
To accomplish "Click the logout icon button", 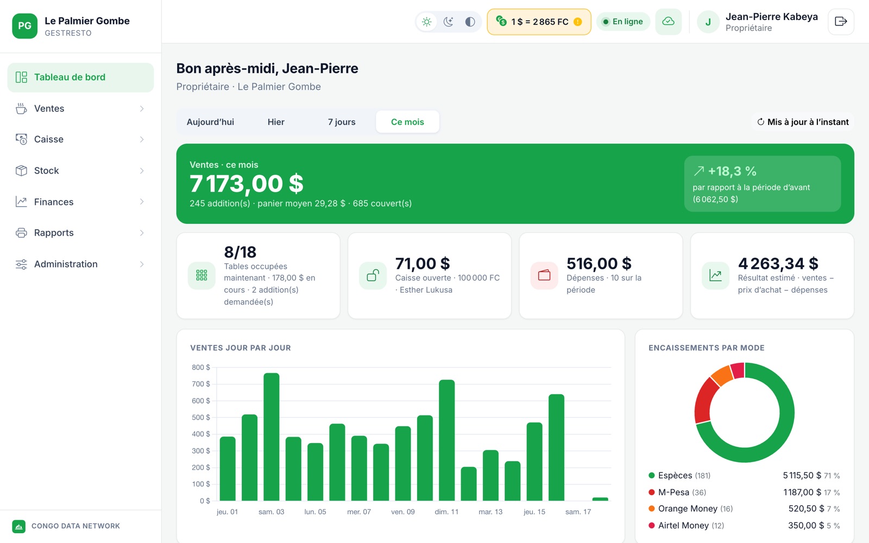I will (841, 22).
